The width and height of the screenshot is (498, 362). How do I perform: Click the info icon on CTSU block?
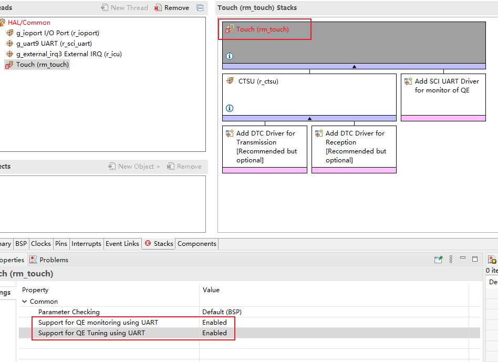pyautogui.click(x=230, y=108)
